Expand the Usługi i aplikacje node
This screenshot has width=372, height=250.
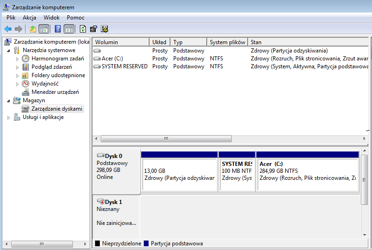[x=8, y=118]
